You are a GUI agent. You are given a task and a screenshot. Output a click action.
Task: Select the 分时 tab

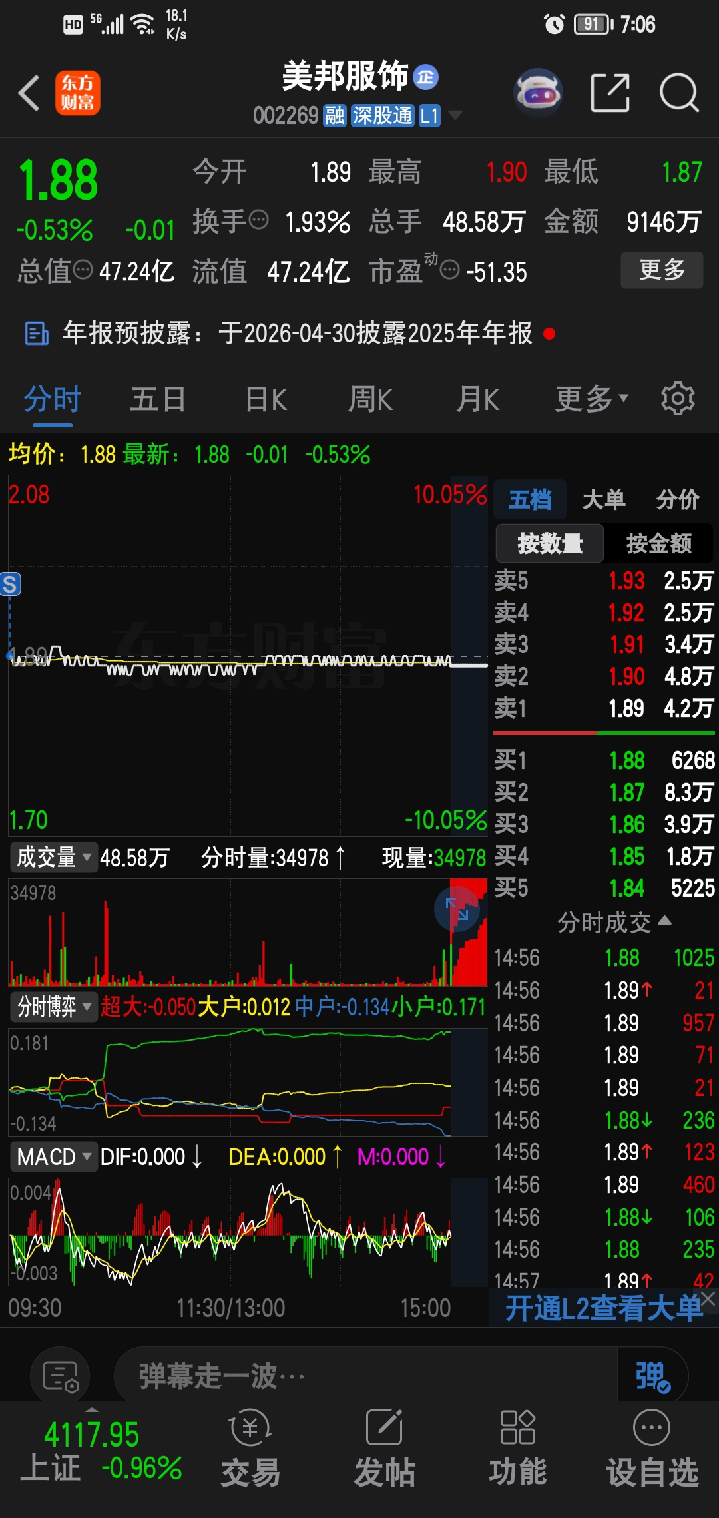[x=53, y=399]
